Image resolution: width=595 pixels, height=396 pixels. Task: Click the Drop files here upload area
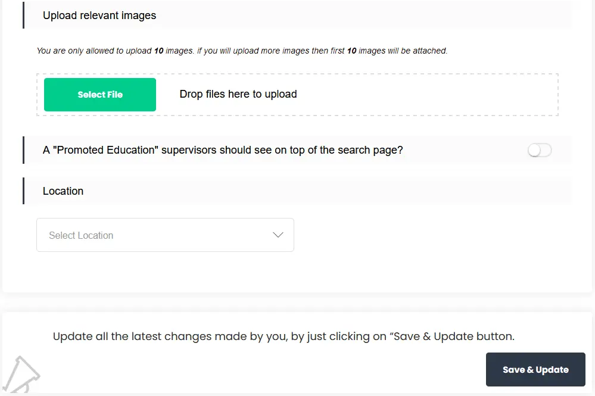298,95
